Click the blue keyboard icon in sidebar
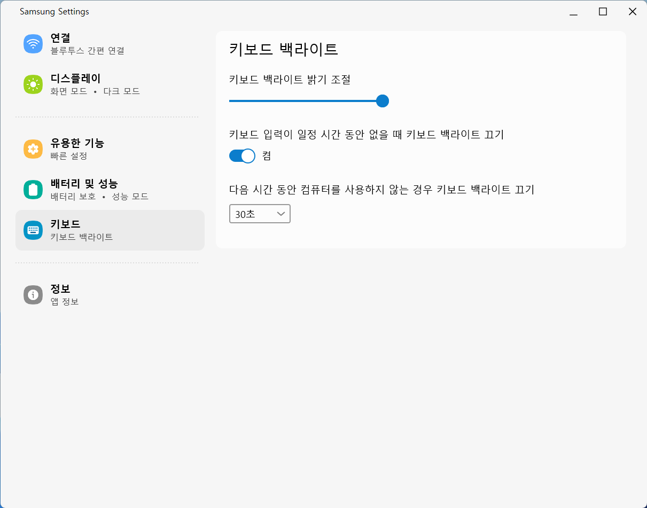This screenshot has height=508, width=647. 33,230
